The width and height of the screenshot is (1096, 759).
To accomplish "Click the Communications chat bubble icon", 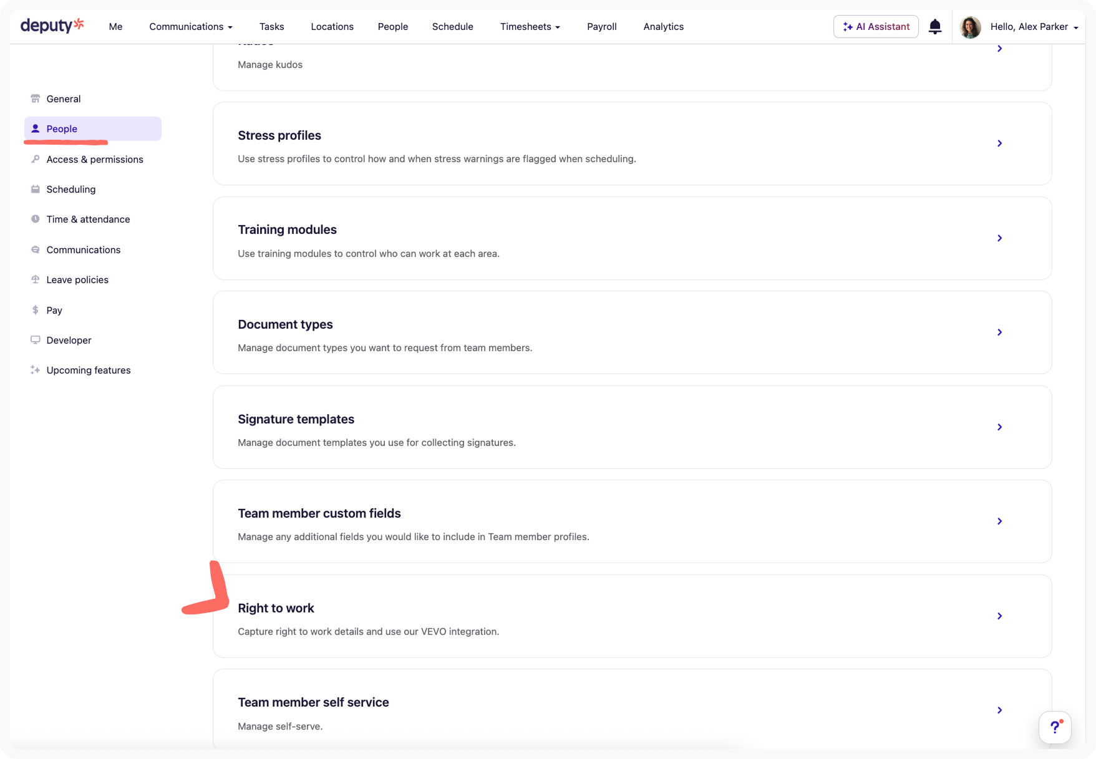I will [36, 249].
